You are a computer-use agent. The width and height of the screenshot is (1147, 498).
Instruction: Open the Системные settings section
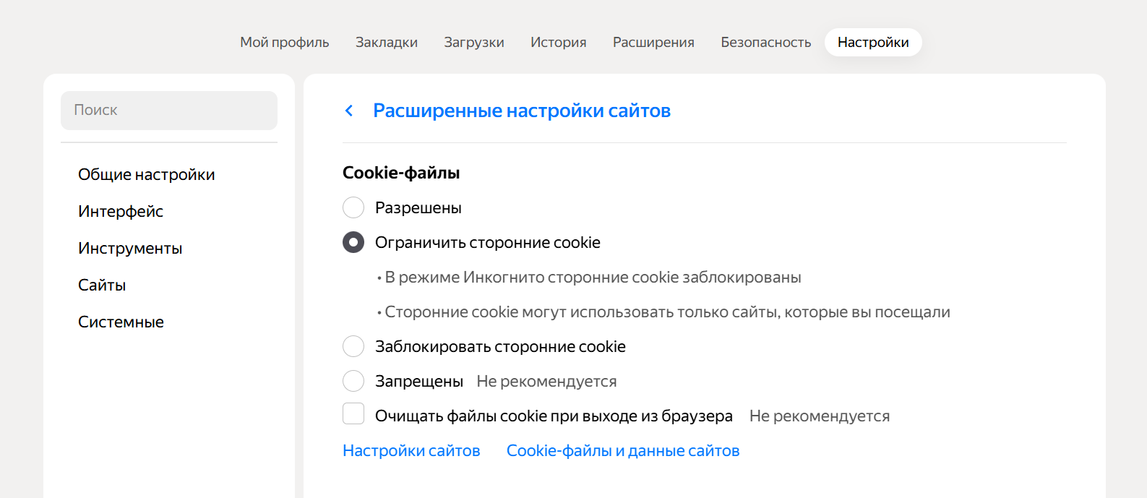click(121, 321)
